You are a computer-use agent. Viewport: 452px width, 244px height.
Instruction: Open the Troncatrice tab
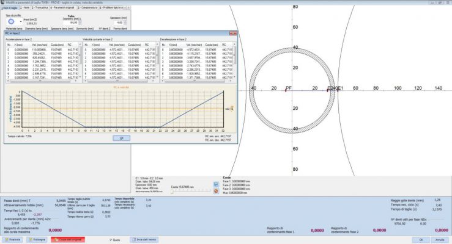40,8
